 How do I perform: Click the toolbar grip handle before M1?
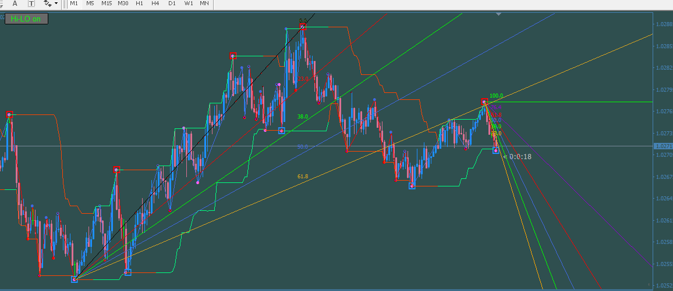(66, 3)
